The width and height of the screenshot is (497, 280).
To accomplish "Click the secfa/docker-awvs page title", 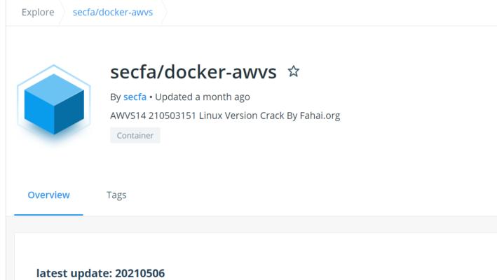I will point(193,72).
